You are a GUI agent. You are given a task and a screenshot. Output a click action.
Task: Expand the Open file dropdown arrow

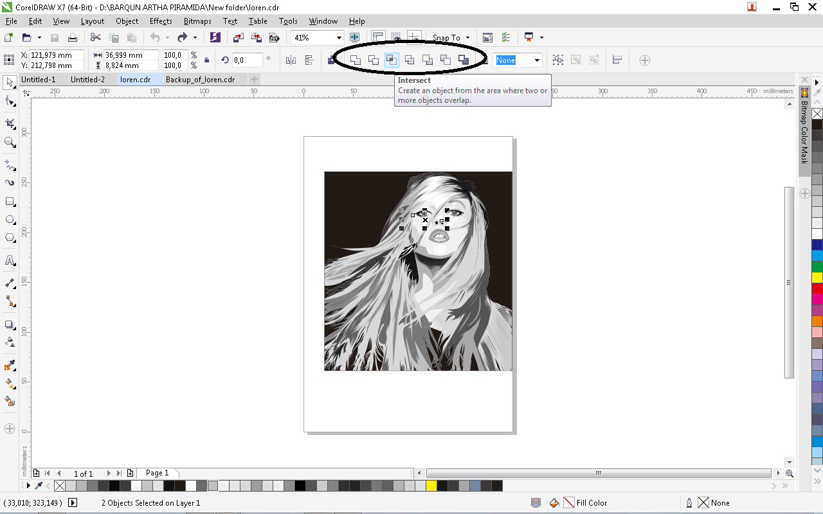39,37
